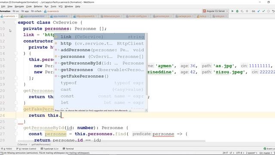The image size is (275, 155).
Task: Collapse the fold marker on line 14
Action: (16, 53)
